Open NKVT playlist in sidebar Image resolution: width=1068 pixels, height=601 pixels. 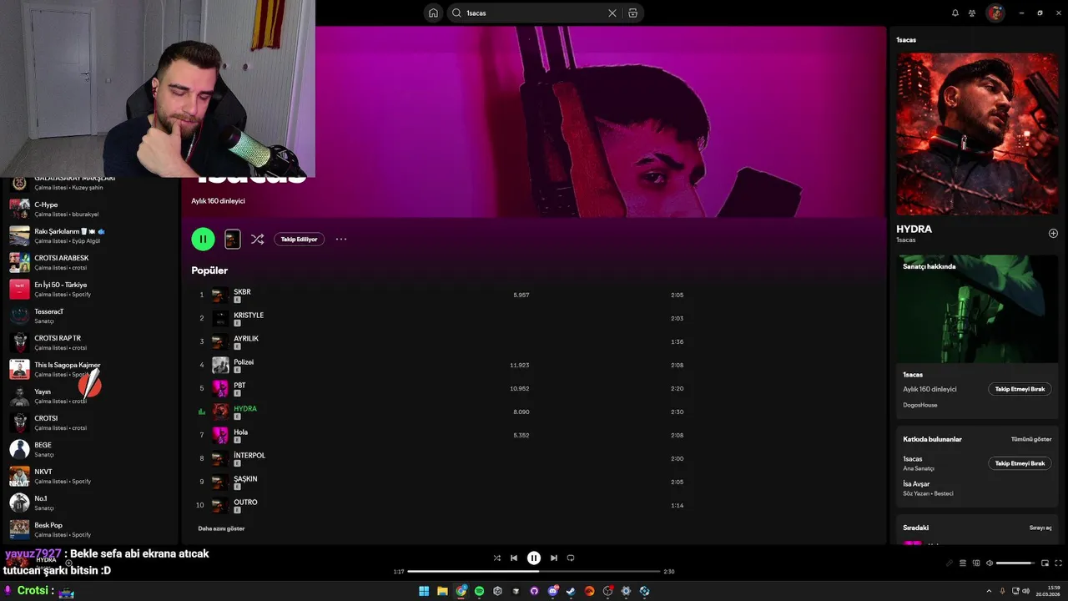90,476
